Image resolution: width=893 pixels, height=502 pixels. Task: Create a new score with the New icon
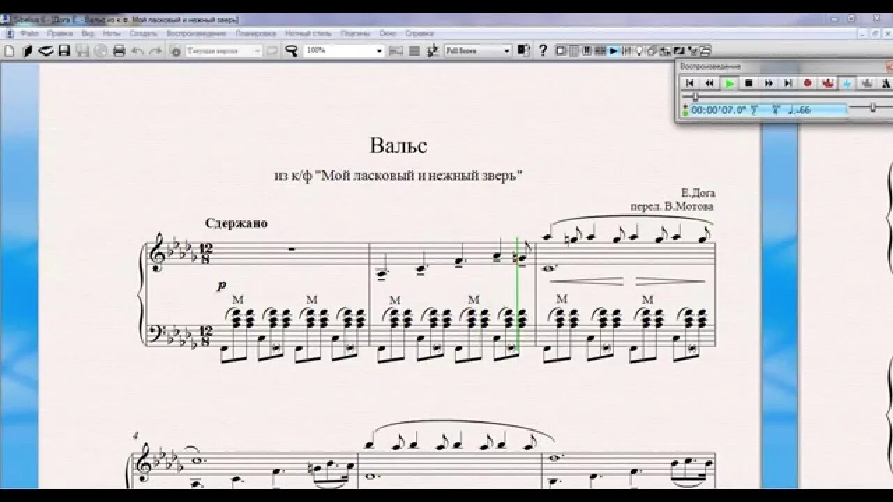(9, 50)
